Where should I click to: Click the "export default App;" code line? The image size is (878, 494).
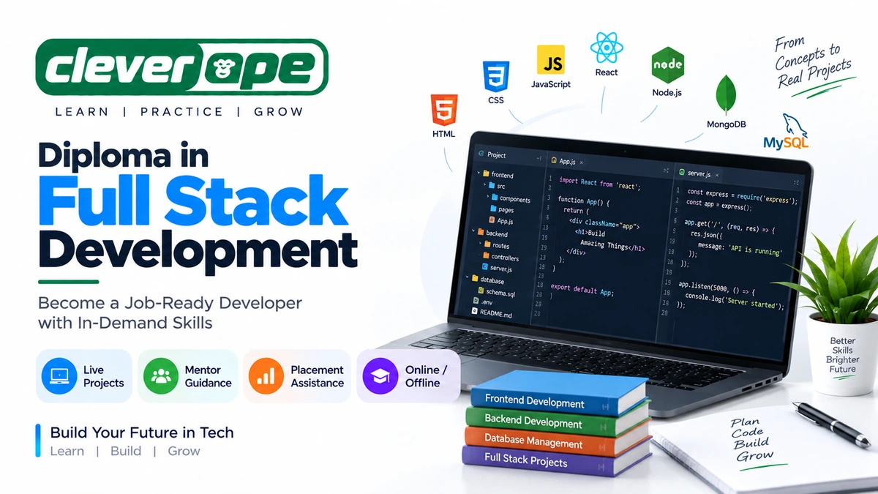[582, 289]
